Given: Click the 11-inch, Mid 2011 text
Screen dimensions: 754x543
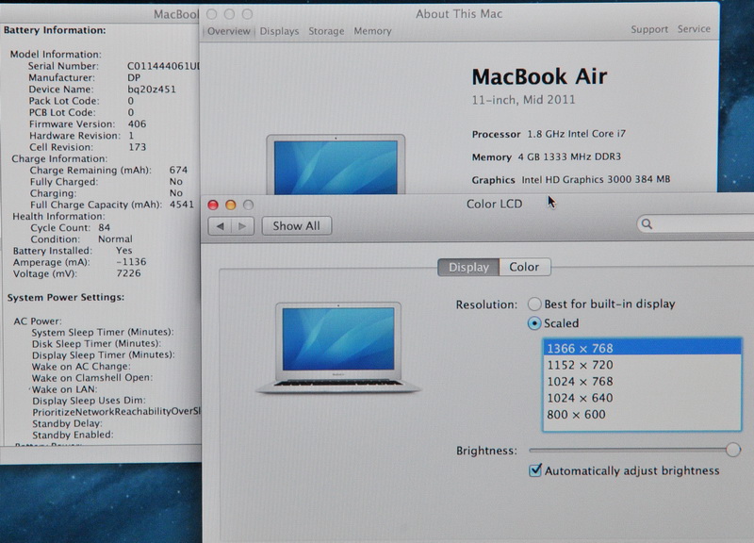Looking at the screenshot, I should [x=523, y=100].
